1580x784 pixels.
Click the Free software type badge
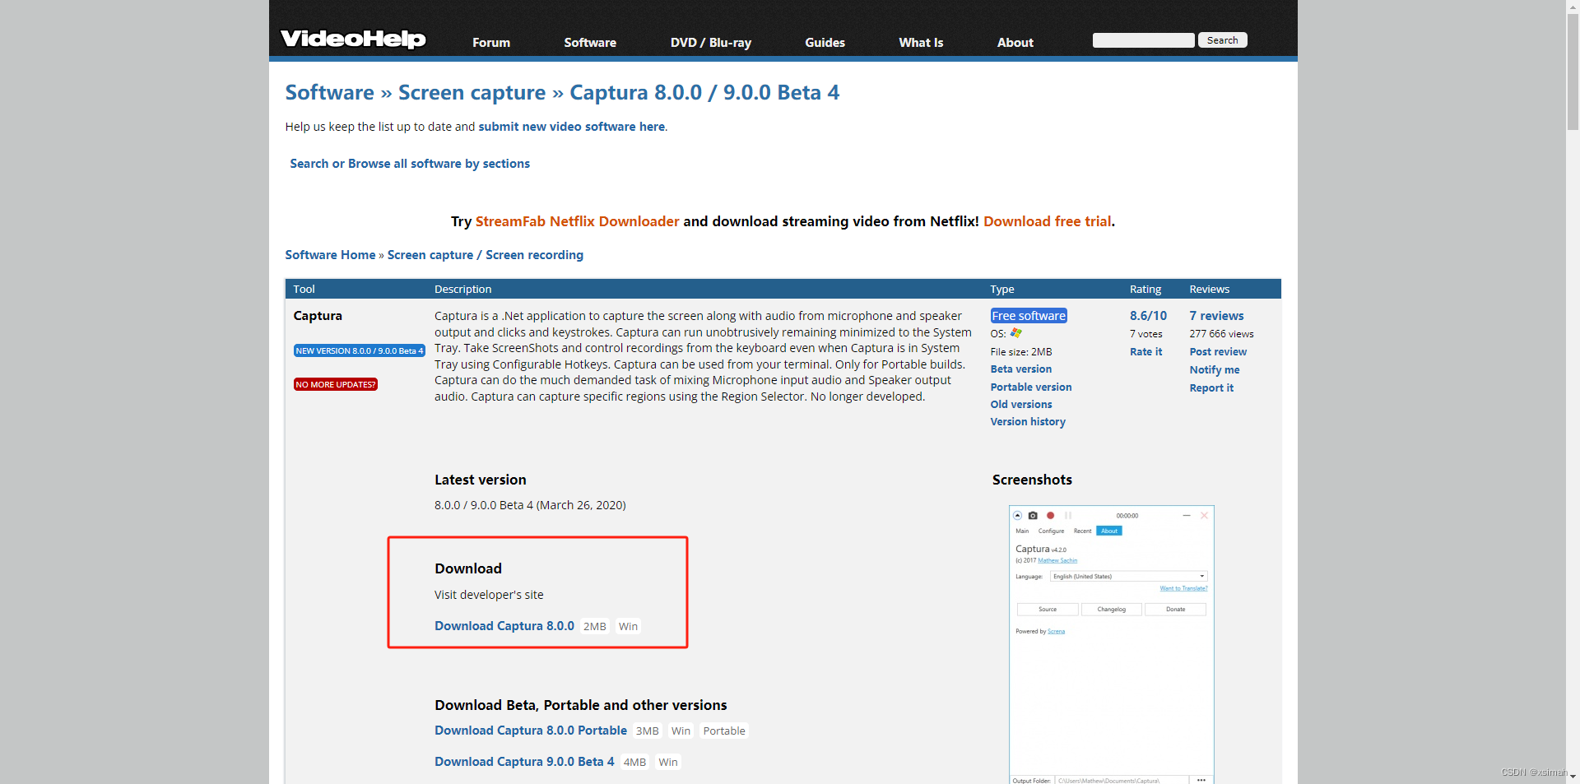[x=1029, y=316]
